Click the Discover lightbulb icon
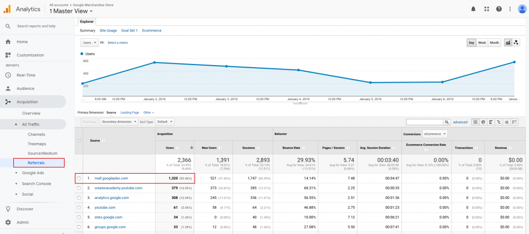Image resolution: width=529 pixels, height=234 pixels. (8, 209)
